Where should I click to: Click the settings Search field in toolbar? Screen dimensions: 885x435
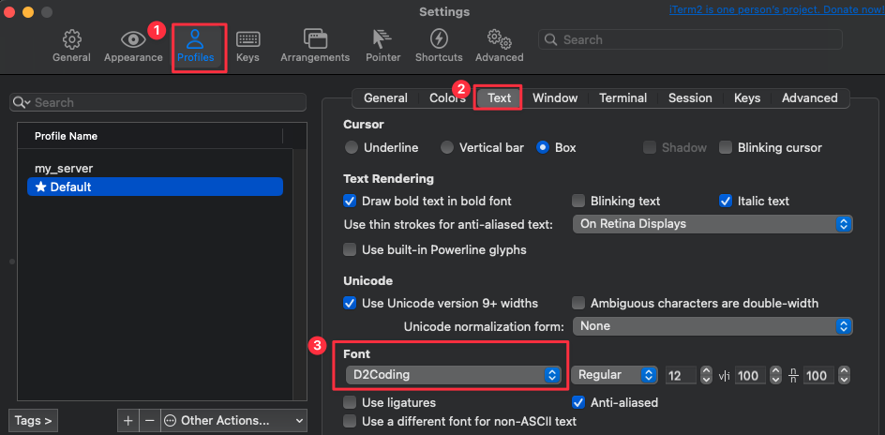(x=690, y=39)
